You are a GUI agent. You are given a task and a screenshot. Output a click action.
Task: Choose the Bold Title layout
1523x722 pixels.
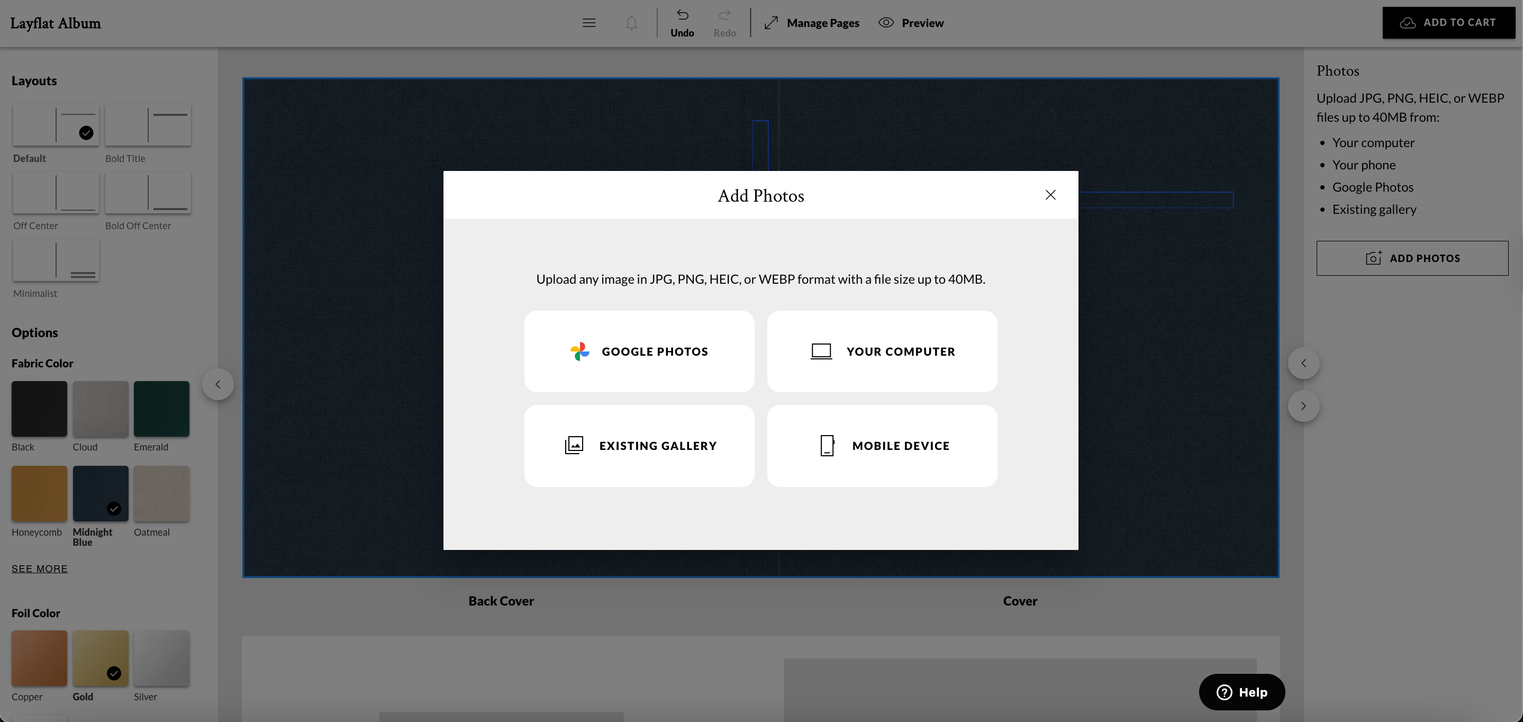[x=148, y=125]
